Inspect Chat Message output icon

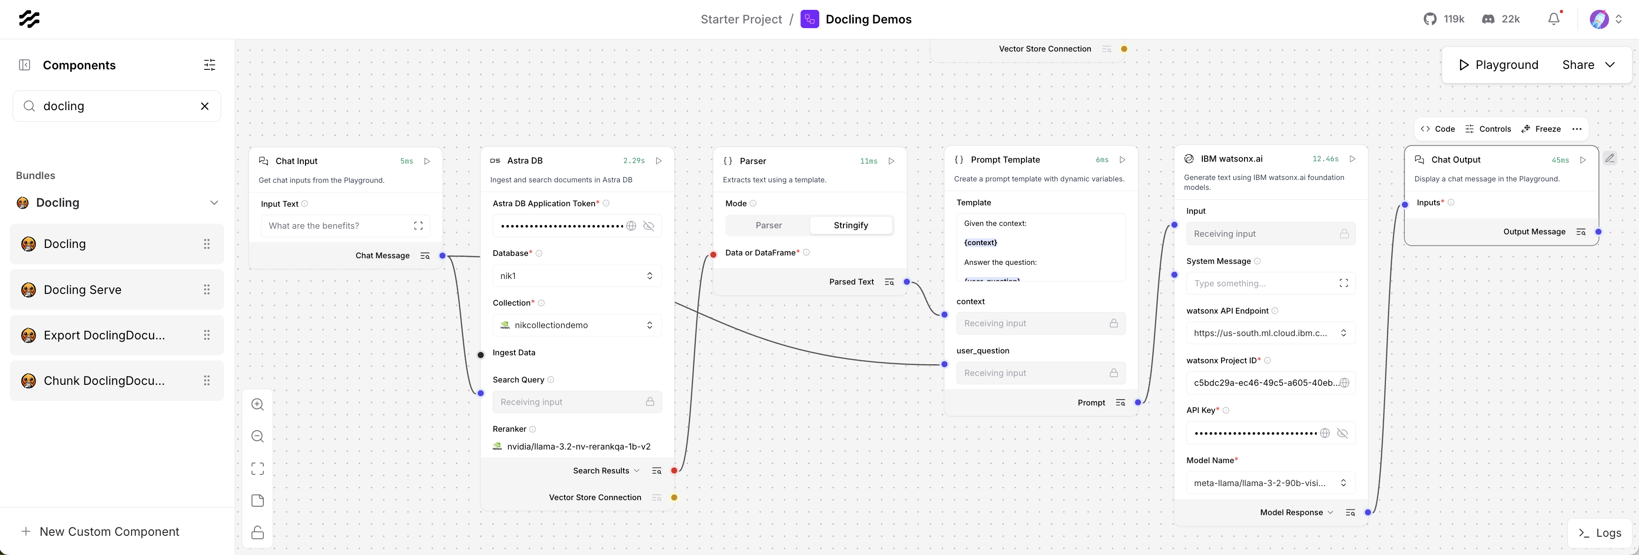coord(425,256)
